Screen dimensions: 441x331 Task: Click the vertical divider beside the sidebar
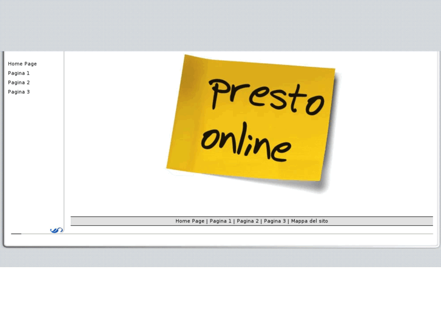point(64,140)
